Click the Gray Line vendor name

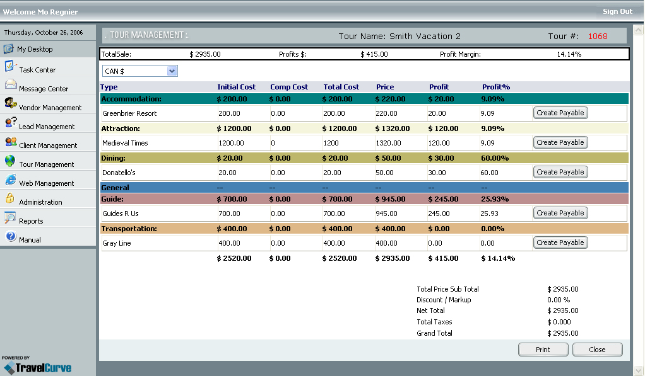(117, 243)
